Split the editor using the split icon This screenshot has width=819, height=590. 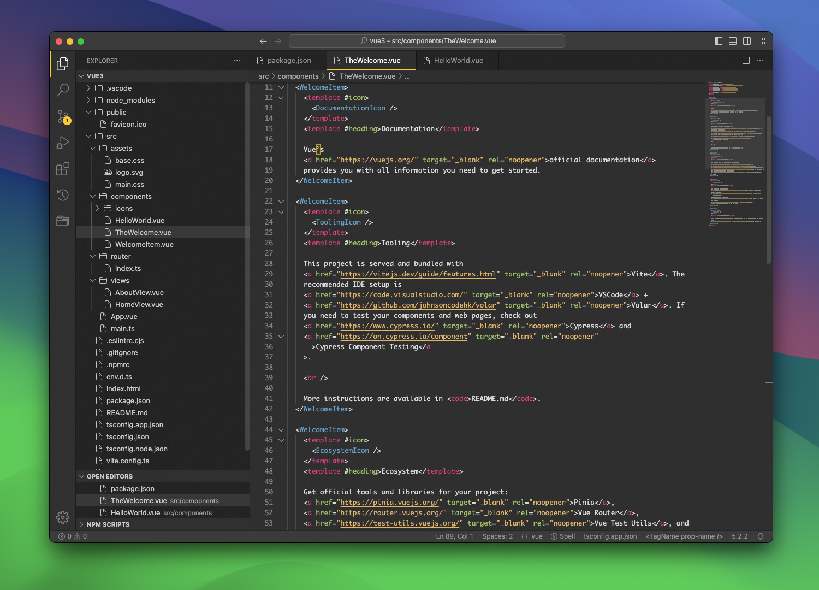[746, 60]
